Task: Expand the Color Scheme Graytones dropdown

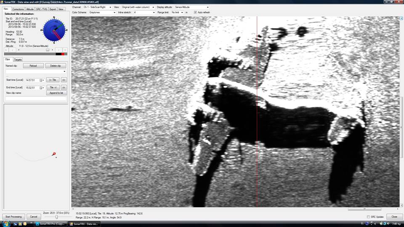Action: coord(102,13)
